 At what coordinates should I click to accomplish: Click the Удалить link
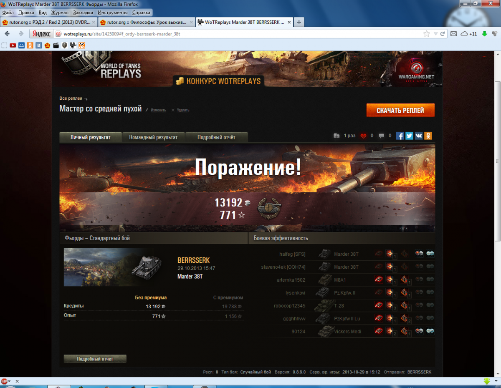pyautogui.click(x=183, y=110)
